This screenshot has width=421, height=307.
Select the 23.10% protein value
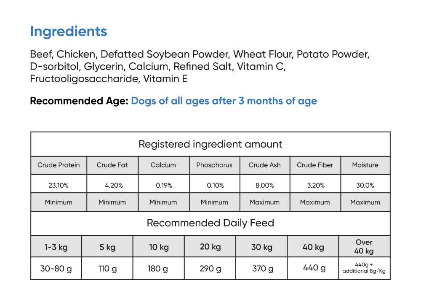click(x=59, y=186)
